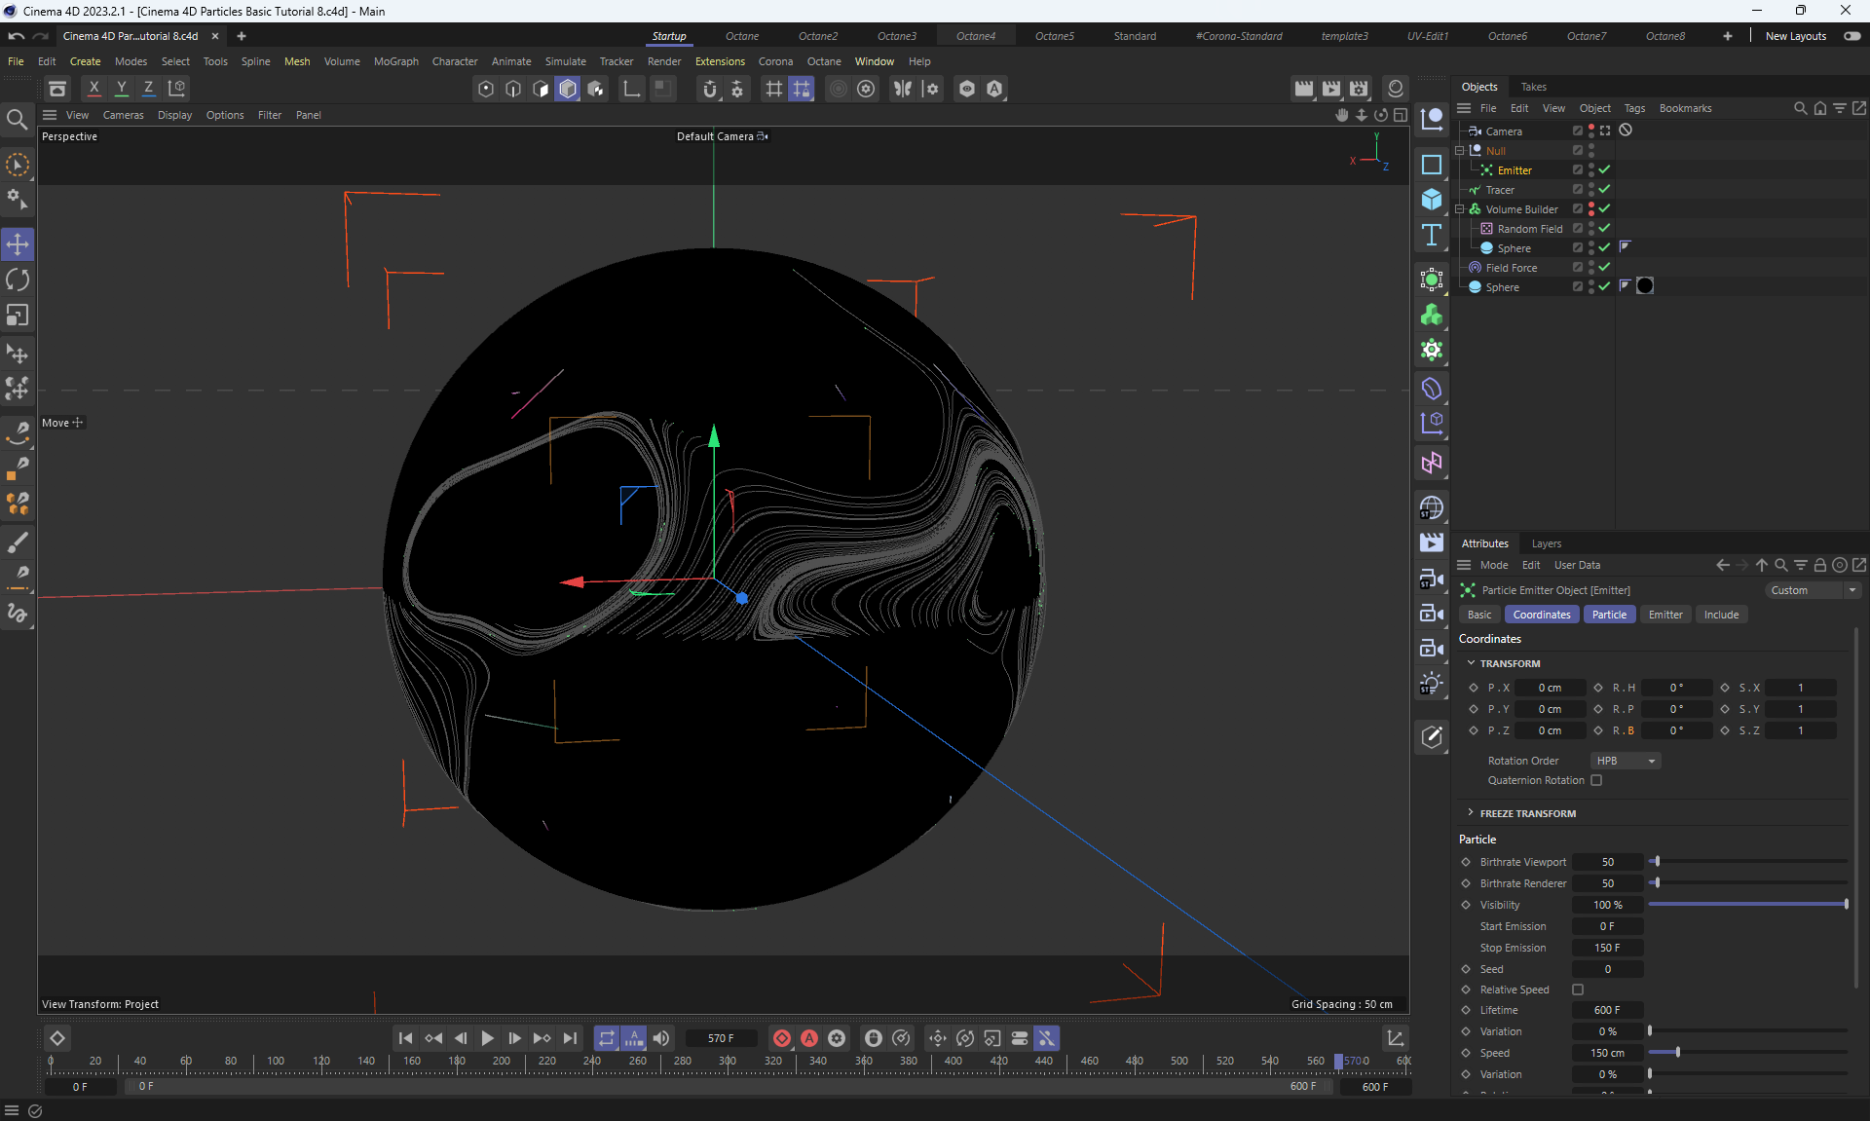Collapse the Volume Builder tree item
The width and height of the screenshot is (1870, 1121).
1460,208
